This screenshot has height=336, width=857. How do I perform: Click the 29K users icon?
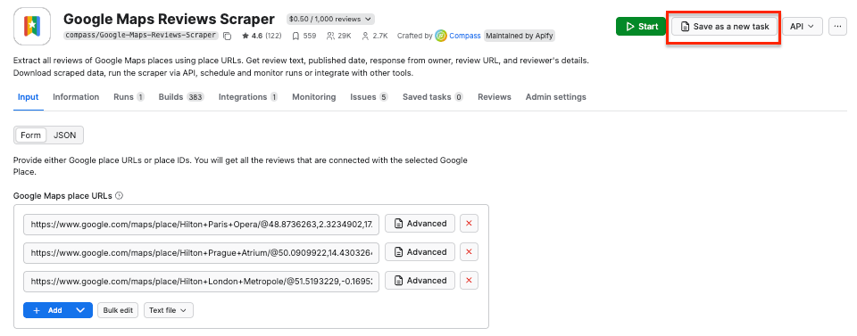(x=330, y=36)
